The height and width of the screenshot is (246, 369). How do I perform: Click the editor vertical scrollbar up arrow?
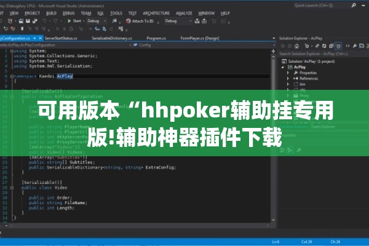tap(273, 57)
